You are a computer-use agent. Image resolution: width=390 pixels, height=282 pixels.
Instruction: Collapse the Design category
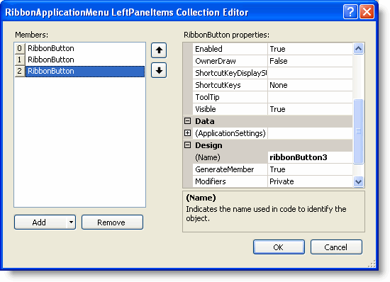coord(187,145)
